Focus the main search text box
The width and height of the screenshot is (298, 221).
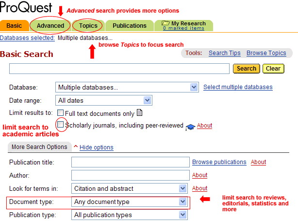coord(119,69)
